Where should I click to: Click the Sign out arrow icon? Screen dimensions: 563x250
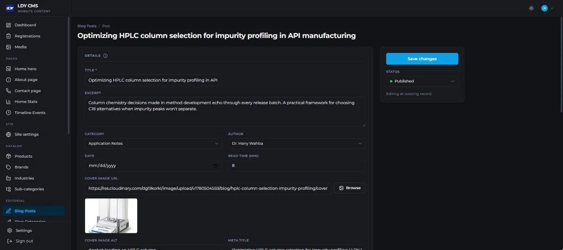(10, 241)
